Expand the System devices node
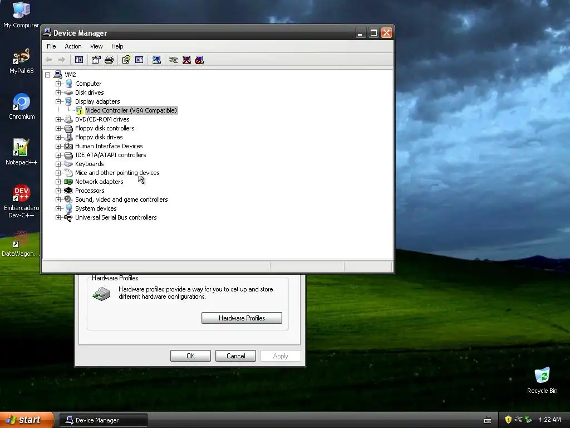The width and height of the screenshot is (570, 428). click(58, 208)
